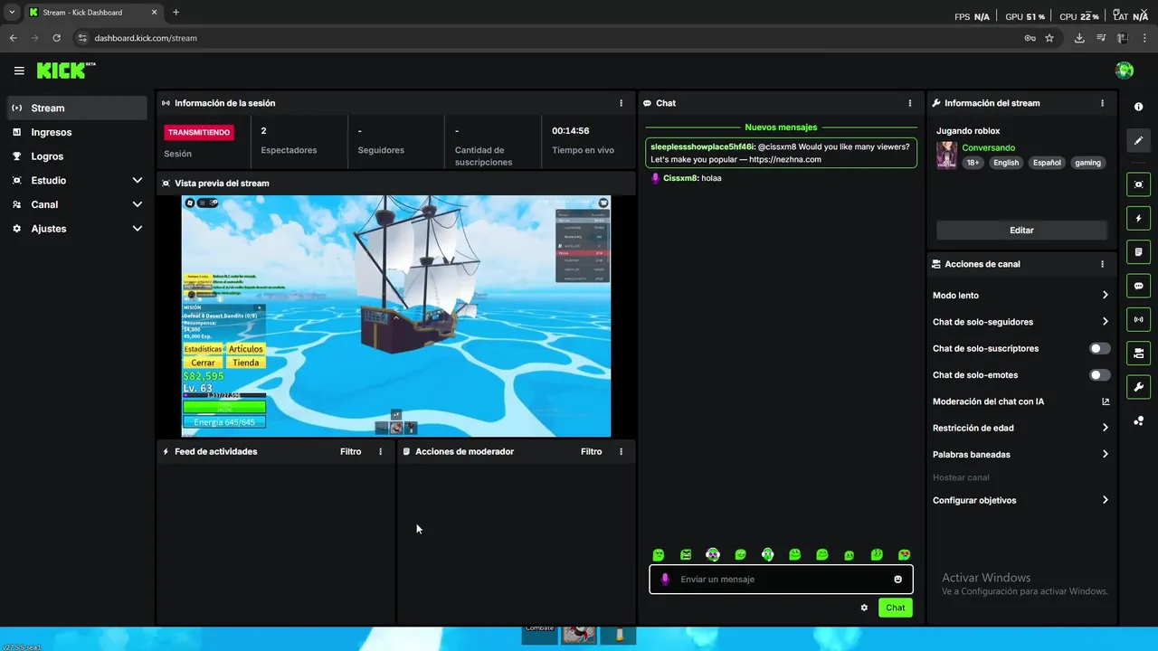Click the Español tag

click(1047, 163)
